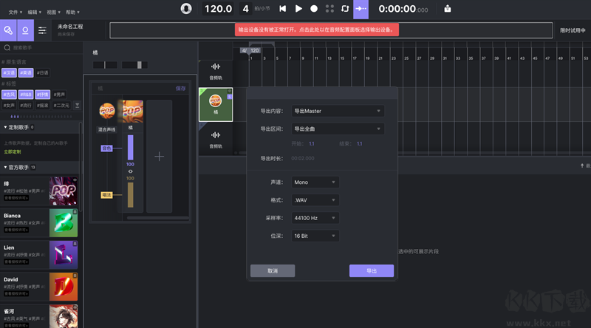Click the purple 音色 timbre tag
This screenshot has width=591, height=328.
point(106,148)
